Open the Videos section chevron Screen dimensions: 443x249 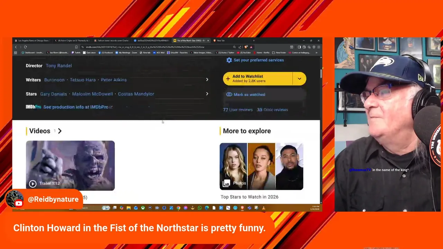pos(60,131)
